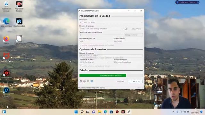Open Microsoft Edge desktop shortcut
The height and width of the screenshot is (115, 205).
[6, 22]
